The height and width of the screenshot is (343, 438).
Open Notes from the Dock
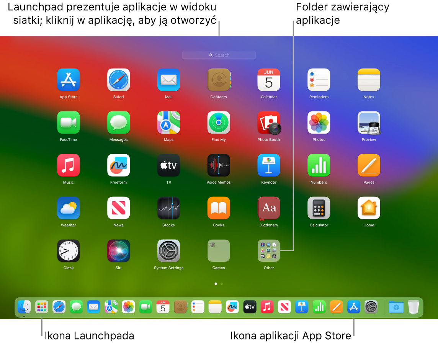pyautogui.click(x=215, y=307)
